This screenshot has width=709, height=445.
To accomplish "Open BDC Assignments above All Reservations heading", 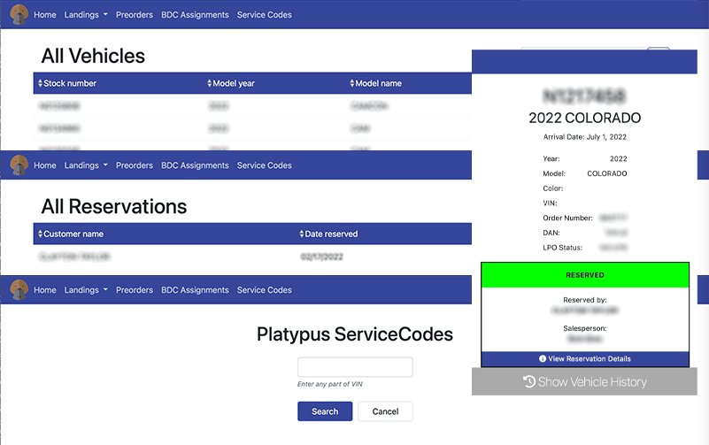I will (195, 165).
